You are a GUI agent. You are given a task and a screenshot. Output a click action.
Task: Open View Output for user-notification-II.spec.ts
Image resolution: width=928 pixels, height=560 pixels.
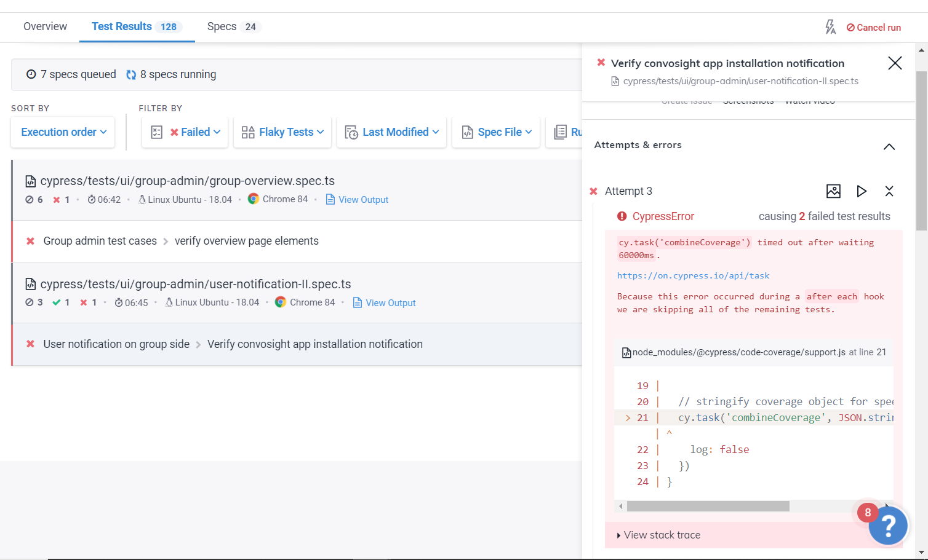coord(390,302)
